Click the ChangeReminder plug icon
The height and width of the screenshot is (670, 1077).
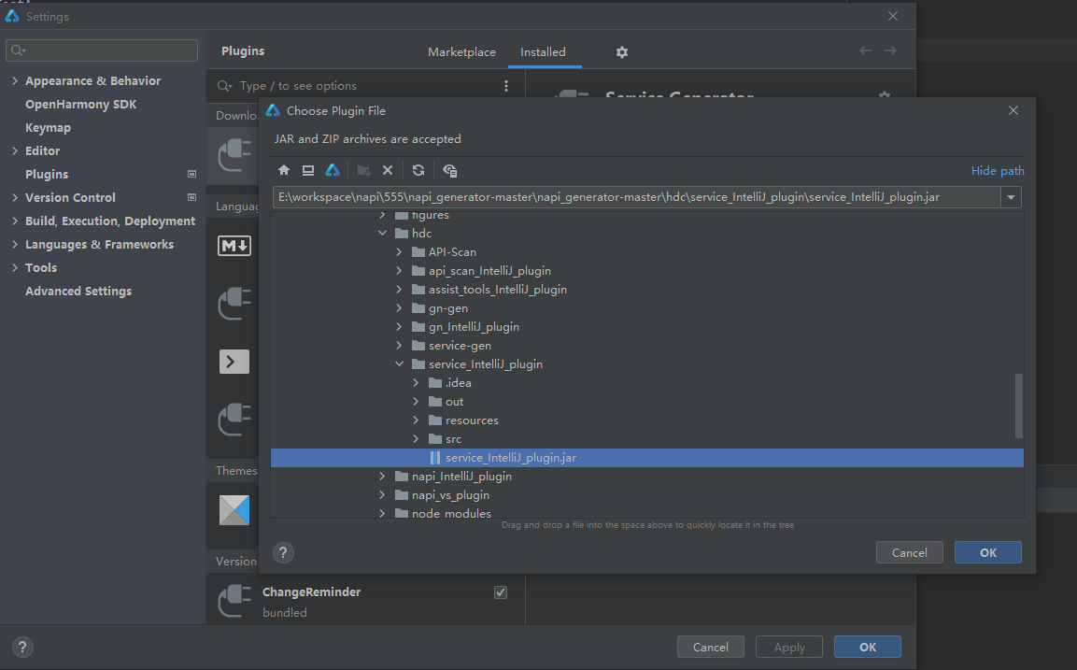(x=234, y=601)
